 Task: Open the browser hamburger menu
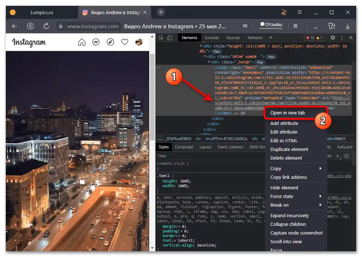(x=300, y=12)
